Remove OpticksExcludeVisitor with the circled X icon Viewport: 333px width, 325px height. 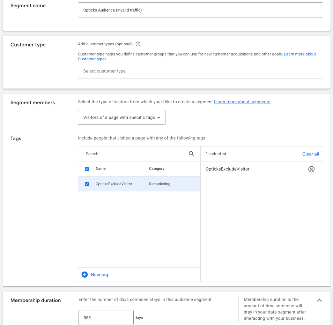click(x=311, y=169)
